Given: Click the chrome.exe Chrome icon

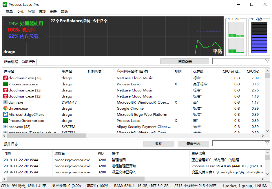Looking at the screenshot, I should tap(6, 108).
